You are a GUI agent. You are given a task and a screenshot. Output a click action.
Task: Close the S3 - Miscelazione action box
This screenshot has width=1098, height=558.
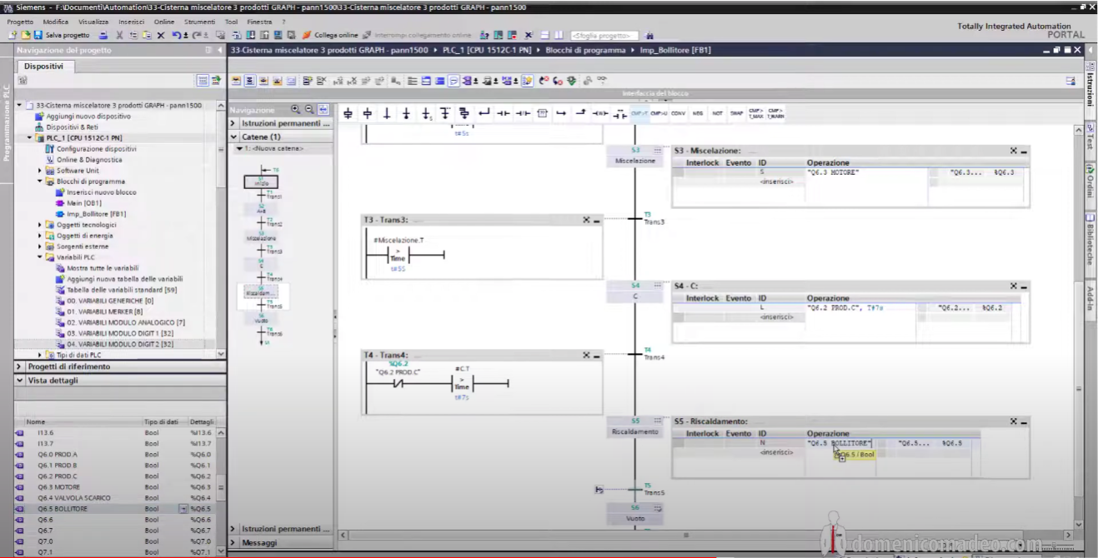1014,151
